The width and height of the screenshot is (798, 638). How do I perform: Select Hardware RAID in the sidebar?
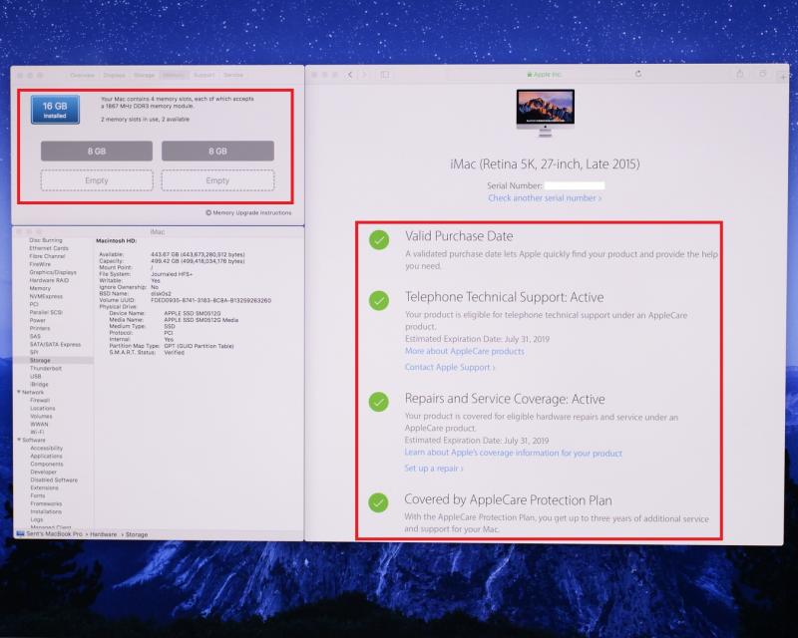(x=49, y=280)
